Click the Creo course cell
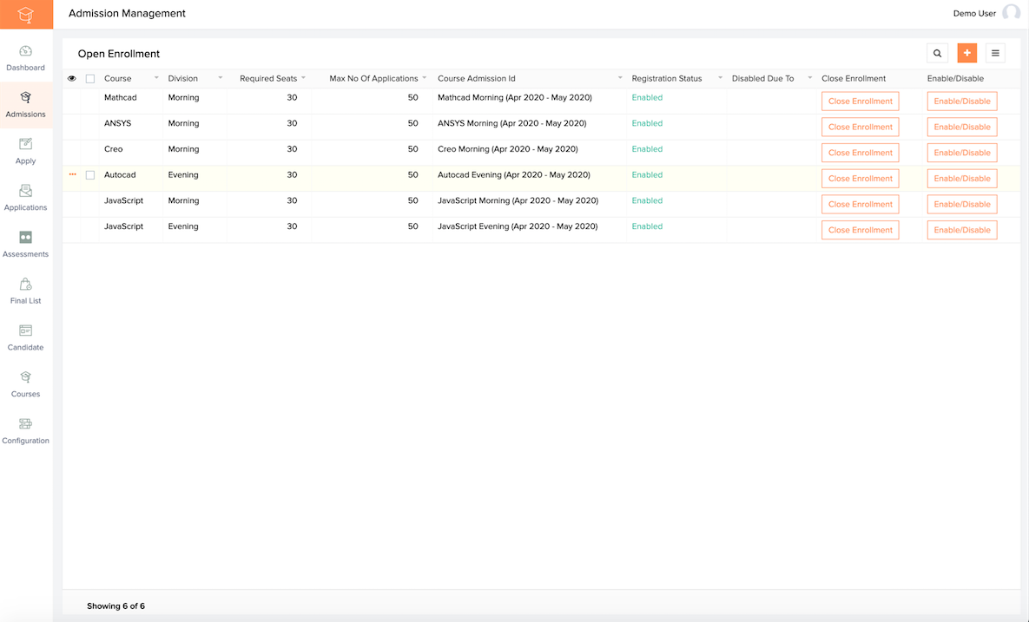The width and height of the screenshot is (1029, 622). point(114,149)
